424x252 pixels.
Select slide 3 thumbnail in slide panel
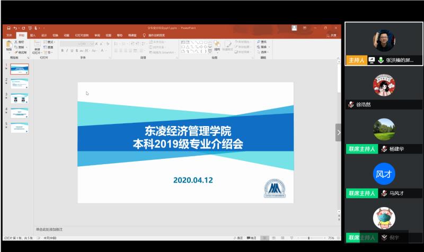pyautogui.click(x=20, y=98)
